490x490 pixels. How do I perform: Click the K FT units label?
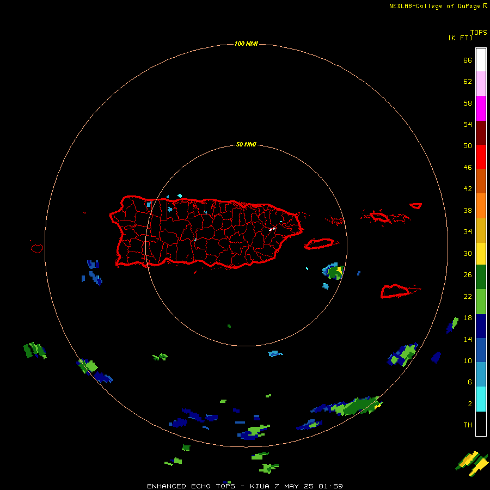click(x=460, y=38)
